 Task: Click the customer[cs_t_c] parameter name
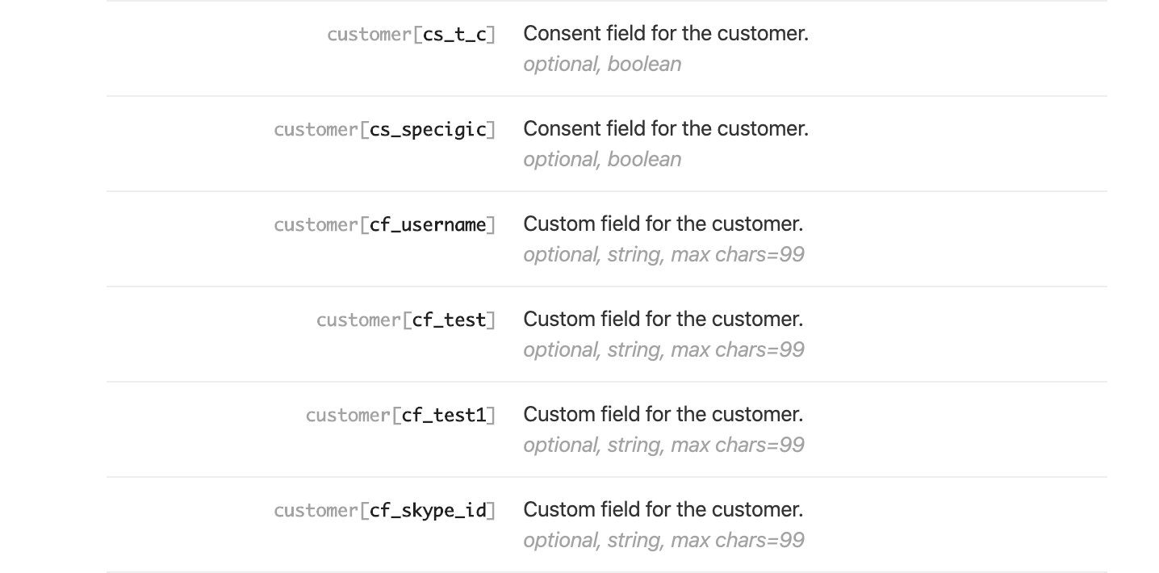(412, 35)
